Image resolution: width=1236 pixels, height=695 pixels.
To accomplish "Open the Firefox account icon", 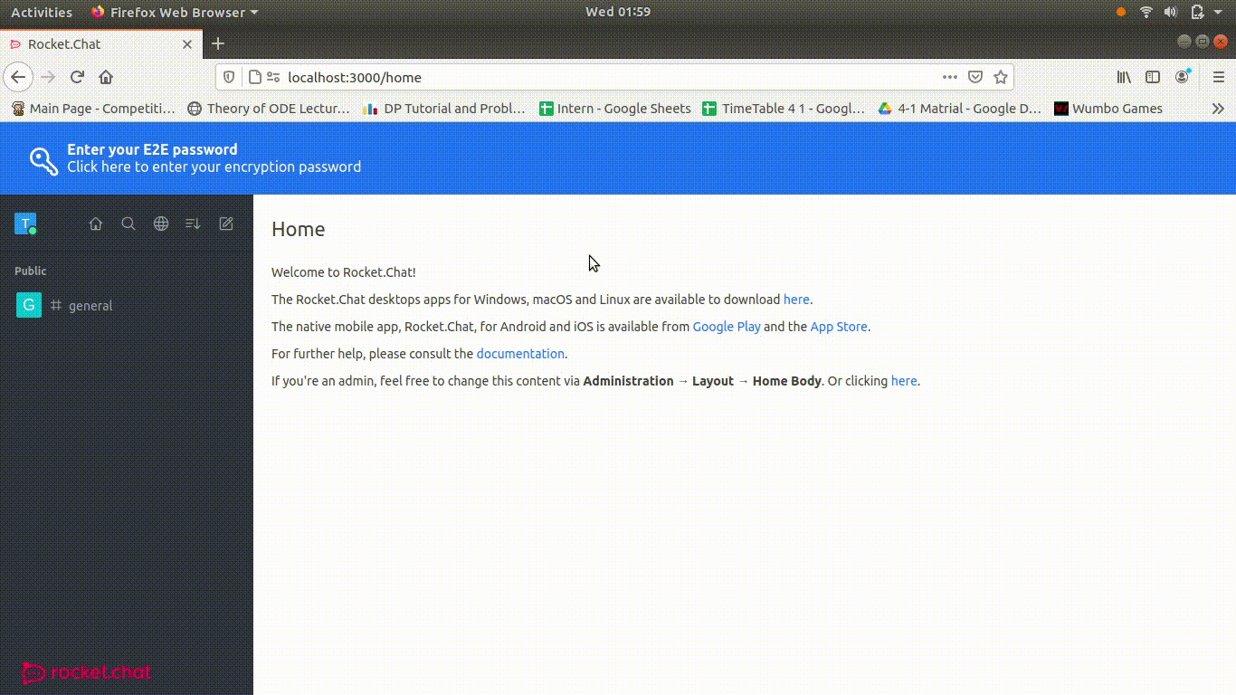I will (1182, 77).
